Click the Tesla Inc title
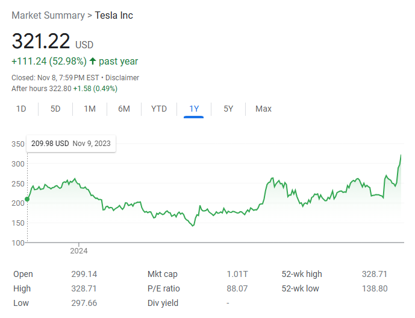415x318 pixels. point(114,15)
